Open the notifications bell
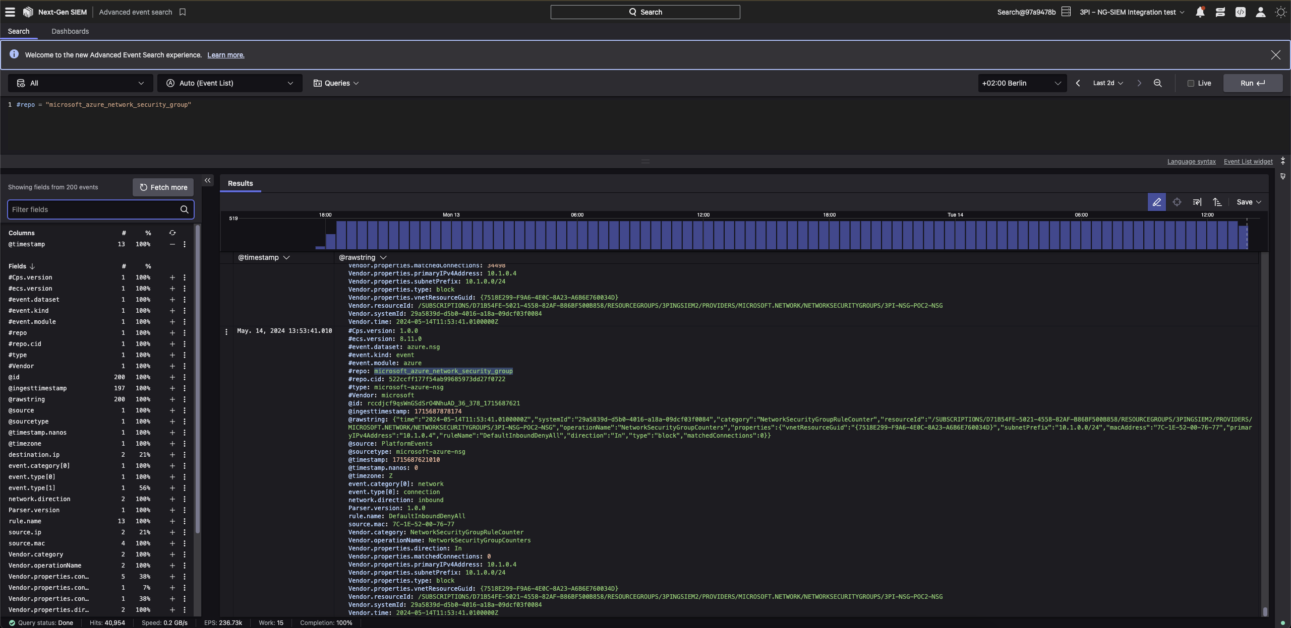Screen dimensions: 1291x628 (1200, 12)
